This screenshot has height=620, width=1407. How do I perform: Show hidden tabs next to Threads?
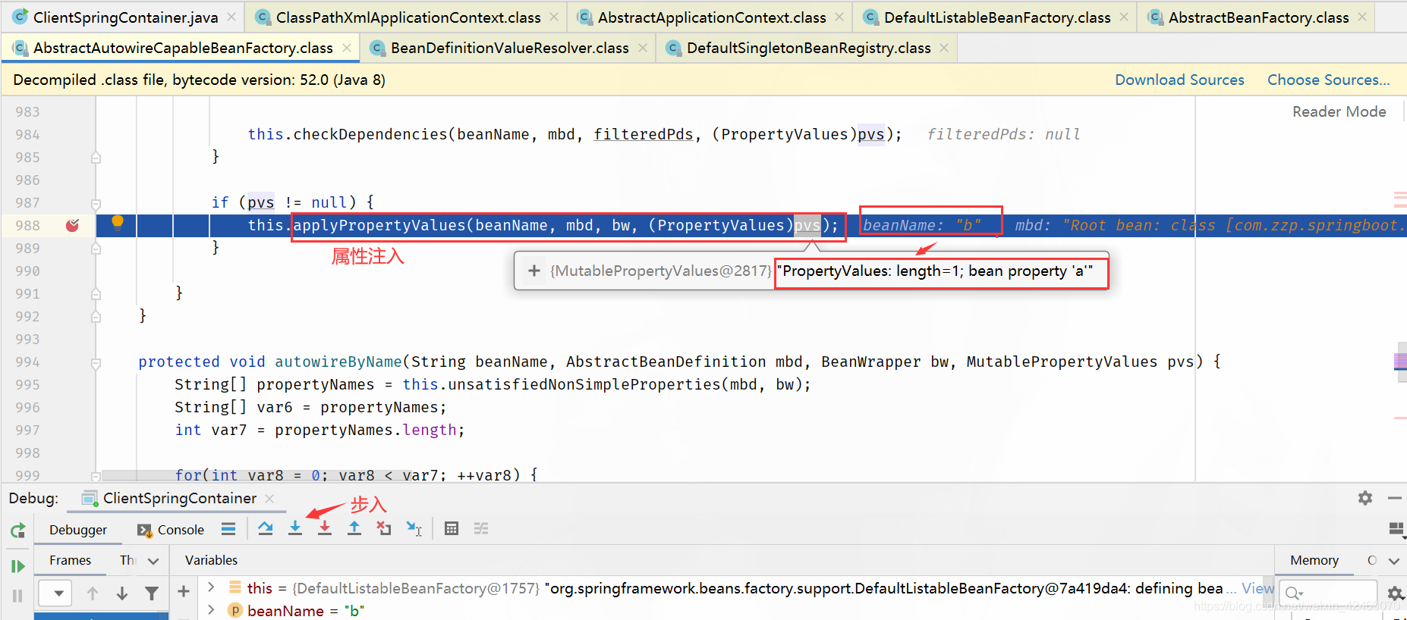point(154,561)
